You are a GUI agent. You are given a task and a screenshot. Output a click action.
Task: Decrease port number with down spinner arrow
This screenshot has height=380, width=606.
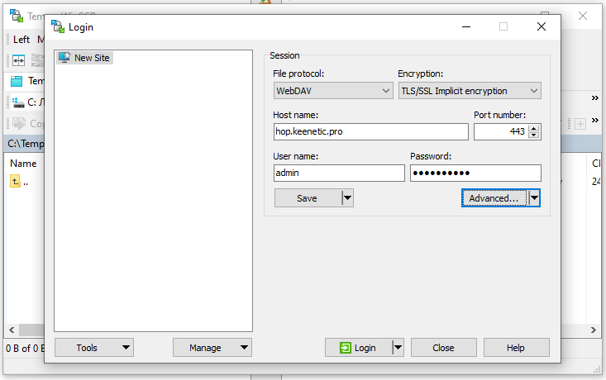[534, 135]
